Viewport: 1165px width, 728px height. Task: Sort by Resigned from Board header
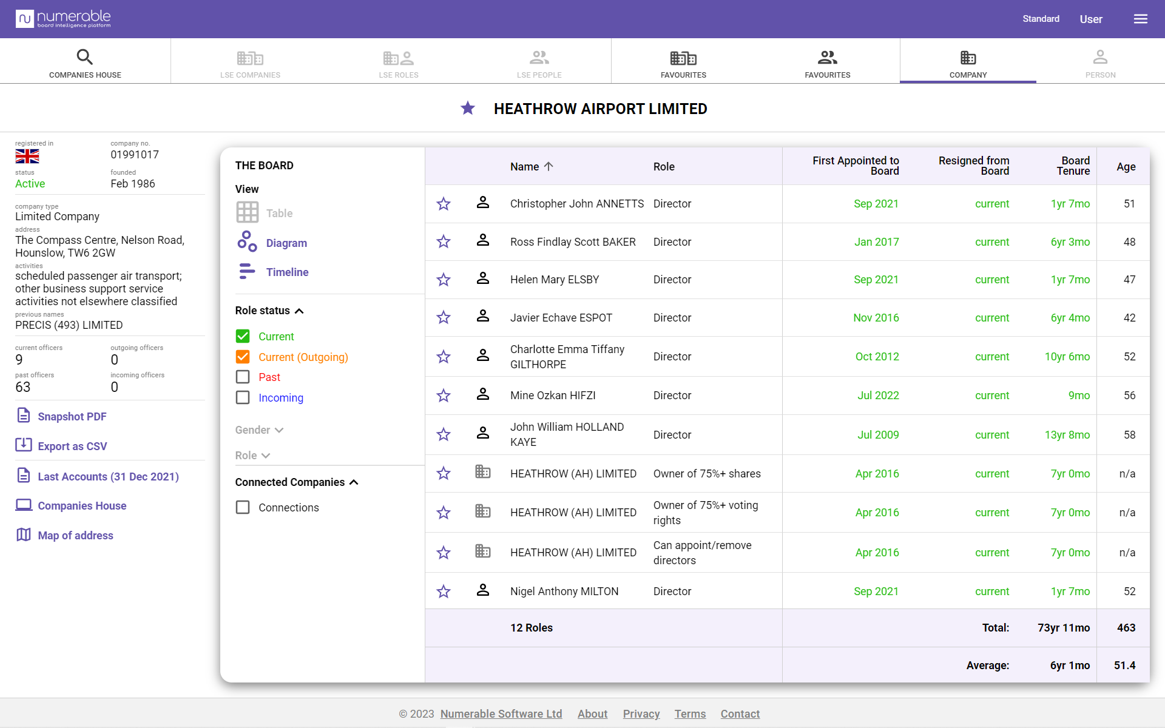[x=973, y=166]
